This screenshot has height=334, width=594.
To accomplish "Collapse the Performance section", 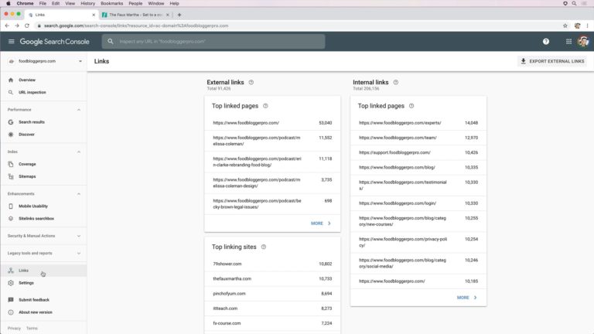I will pyautogui.click(x=79, y=110).
